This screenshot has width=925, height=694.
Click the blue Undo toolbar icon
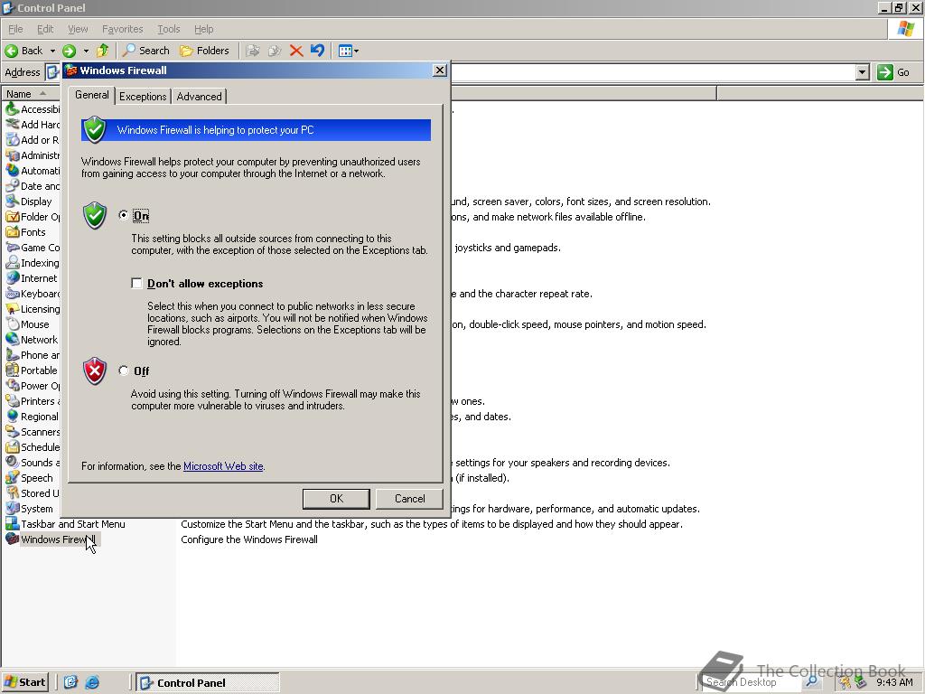click(x=317, y=51)
